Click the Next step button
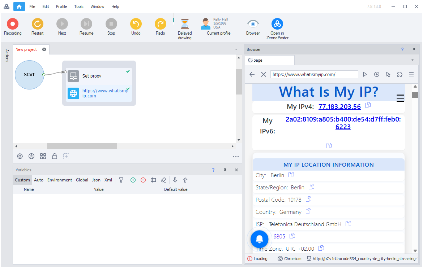Viewport: 423px width, 268px height. (62, 27)
